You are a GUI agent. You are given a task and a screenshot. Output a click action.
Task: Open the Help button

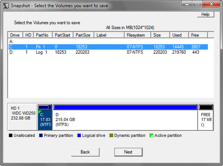tap(206, 14)
